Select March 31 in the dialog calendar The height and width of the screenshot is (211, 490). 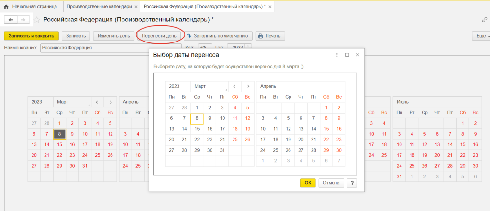click(x=222, y=150)
